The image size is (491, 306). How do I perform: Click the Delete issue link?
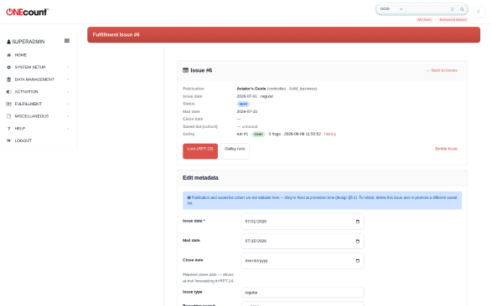[447, 149]
